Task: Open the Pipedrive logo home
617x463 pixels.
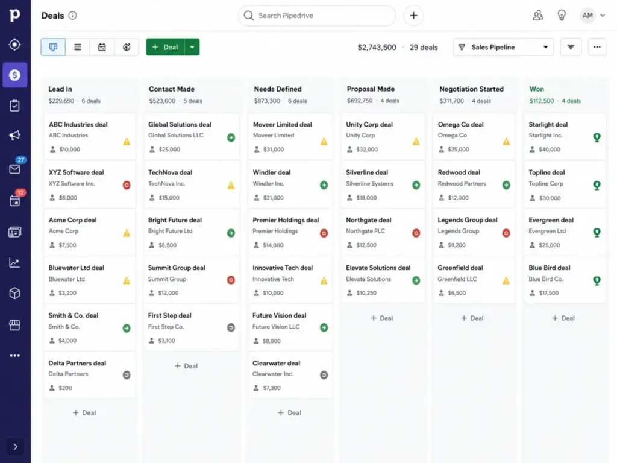Action: (x=14, y=15)
